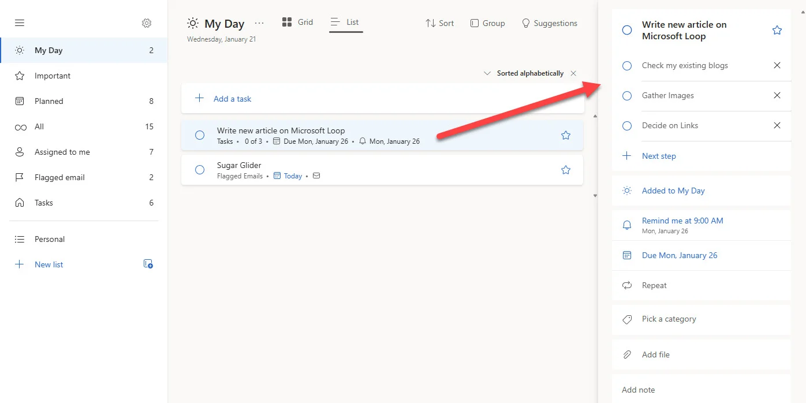Screen dimensions: 806x403
Task: Click the task list scrollbar up arrow
Action: pos(595,117)
